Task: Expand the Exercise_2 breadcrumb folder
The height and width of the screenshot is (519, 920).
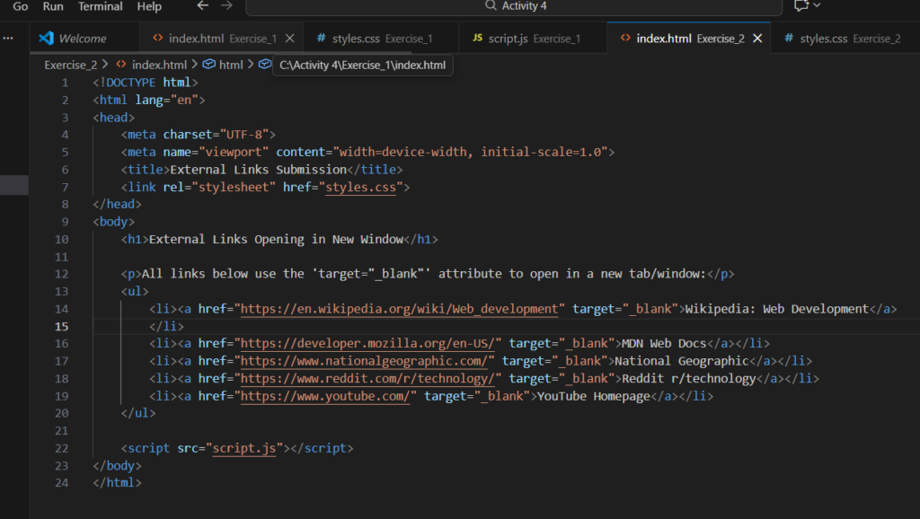Action: [x=71, y=65]
